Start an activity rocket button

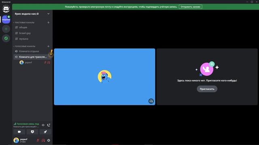[x=45, y=132]
